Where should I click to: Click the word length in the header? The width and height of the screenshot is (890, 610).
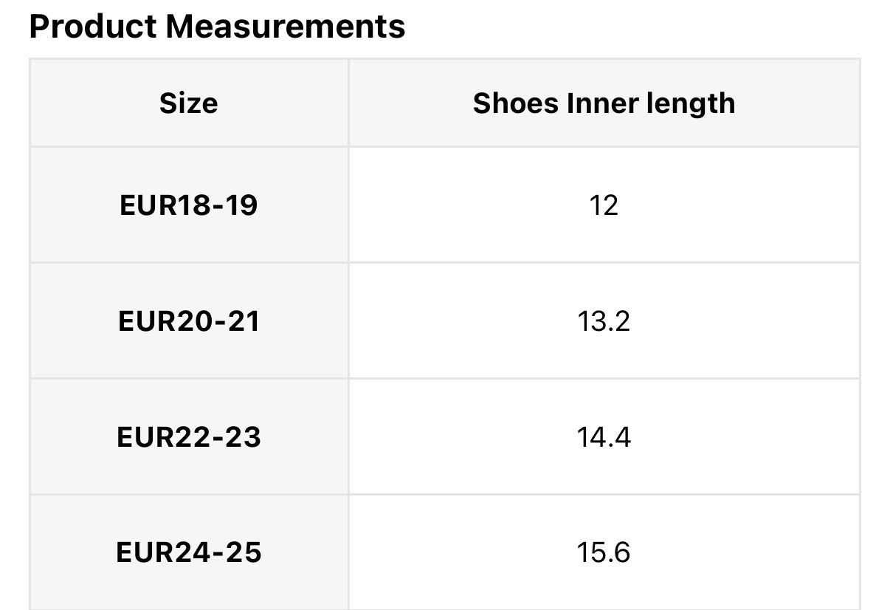point(691,103)
